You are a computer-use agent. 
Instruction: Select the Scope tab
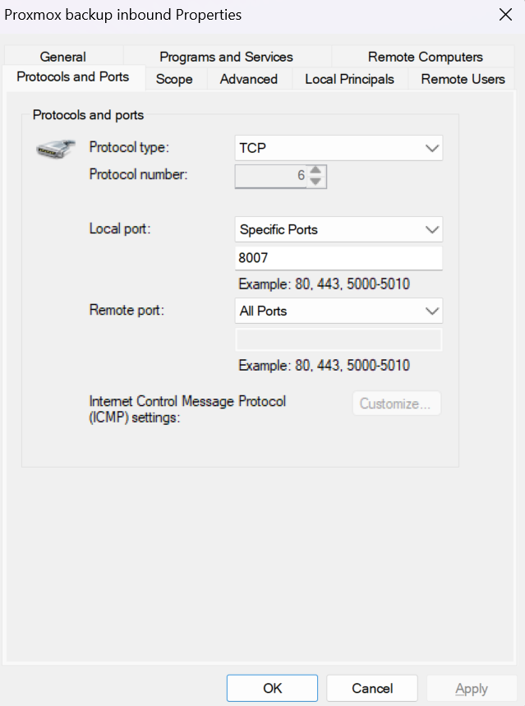(x=174, y=79)
